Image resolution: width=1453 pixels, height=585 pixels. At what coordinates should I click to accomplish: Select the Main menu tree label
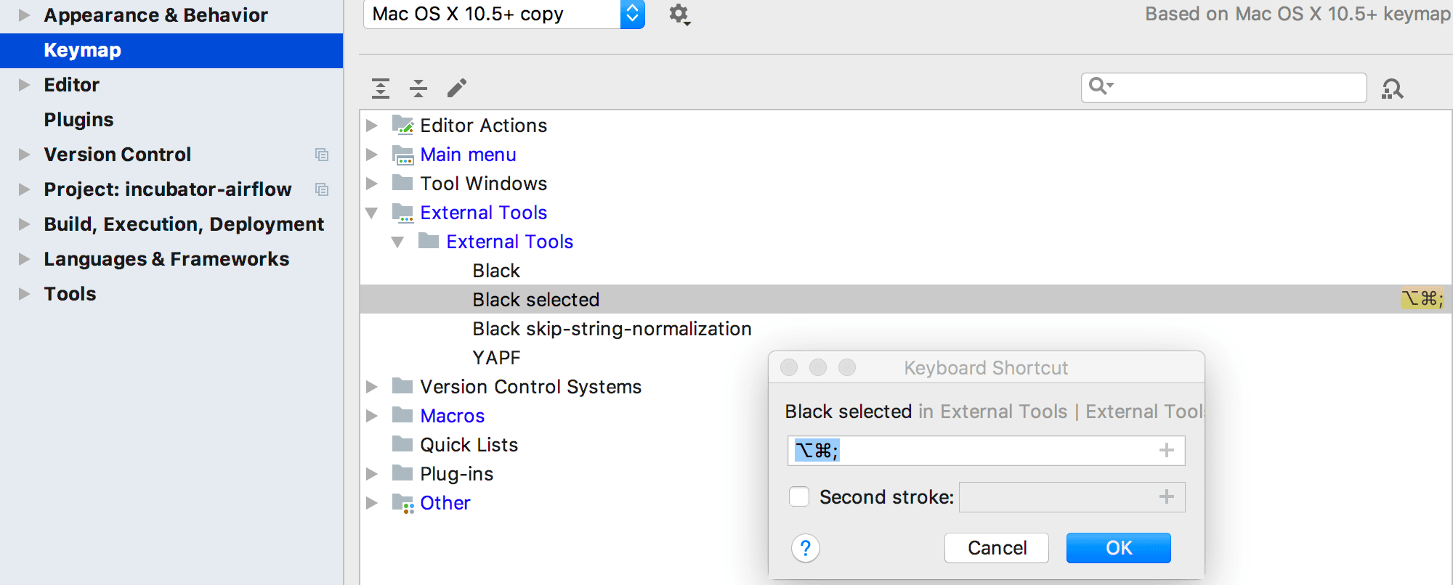[468, 155]
